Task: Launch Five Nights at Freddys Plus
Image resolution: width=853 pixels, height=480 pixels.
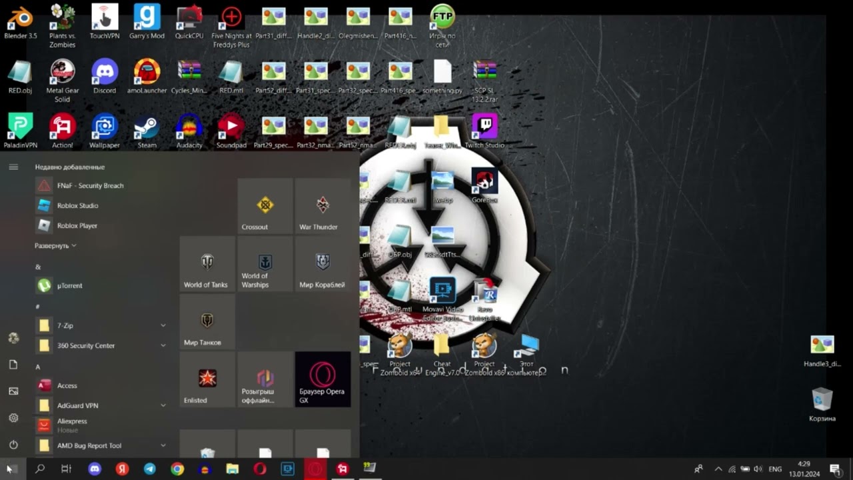Action: 231,27
